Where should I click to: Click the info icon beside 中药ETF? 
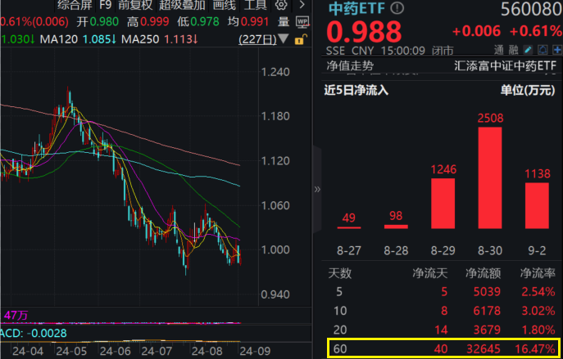pos(398,9)
